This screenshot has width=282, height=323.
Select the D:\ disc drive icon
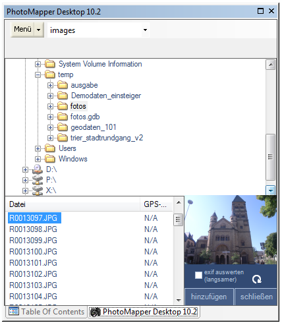pyautogui.click(x=37, y=169)
